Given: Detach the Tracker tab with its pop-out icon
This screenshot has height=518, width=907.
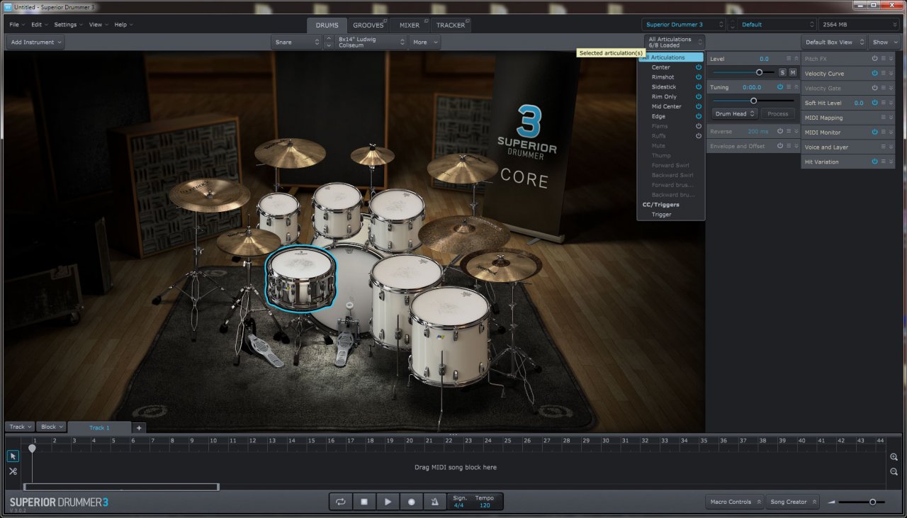Looking at the screenshot, I should point(467,21).
